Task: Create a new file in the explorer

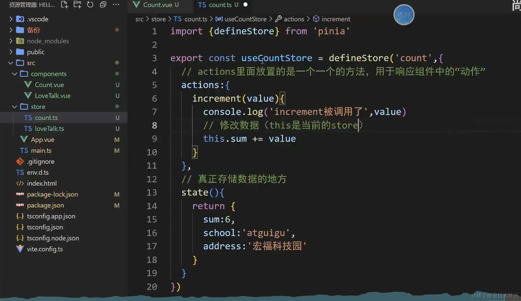Action: click(x=64, y=4)
